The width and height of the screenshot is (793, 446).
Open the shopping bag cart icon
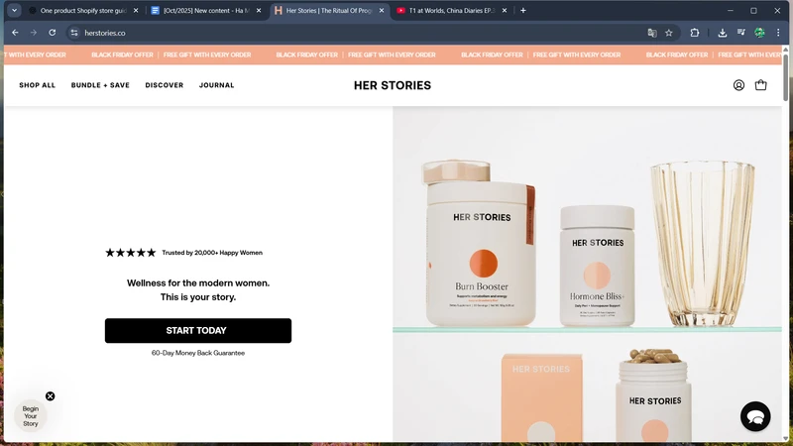(x=760, y=85)
